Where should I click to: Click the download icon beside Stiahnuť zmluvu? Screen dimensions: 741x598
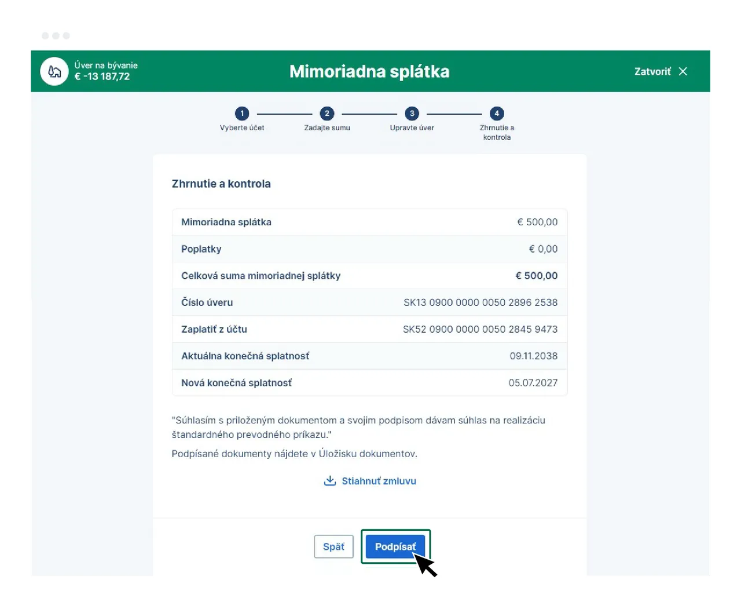coord(330,481)
